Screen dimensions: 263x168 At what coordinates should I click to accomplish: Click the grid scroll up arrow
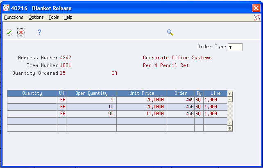tap(230, 99)
